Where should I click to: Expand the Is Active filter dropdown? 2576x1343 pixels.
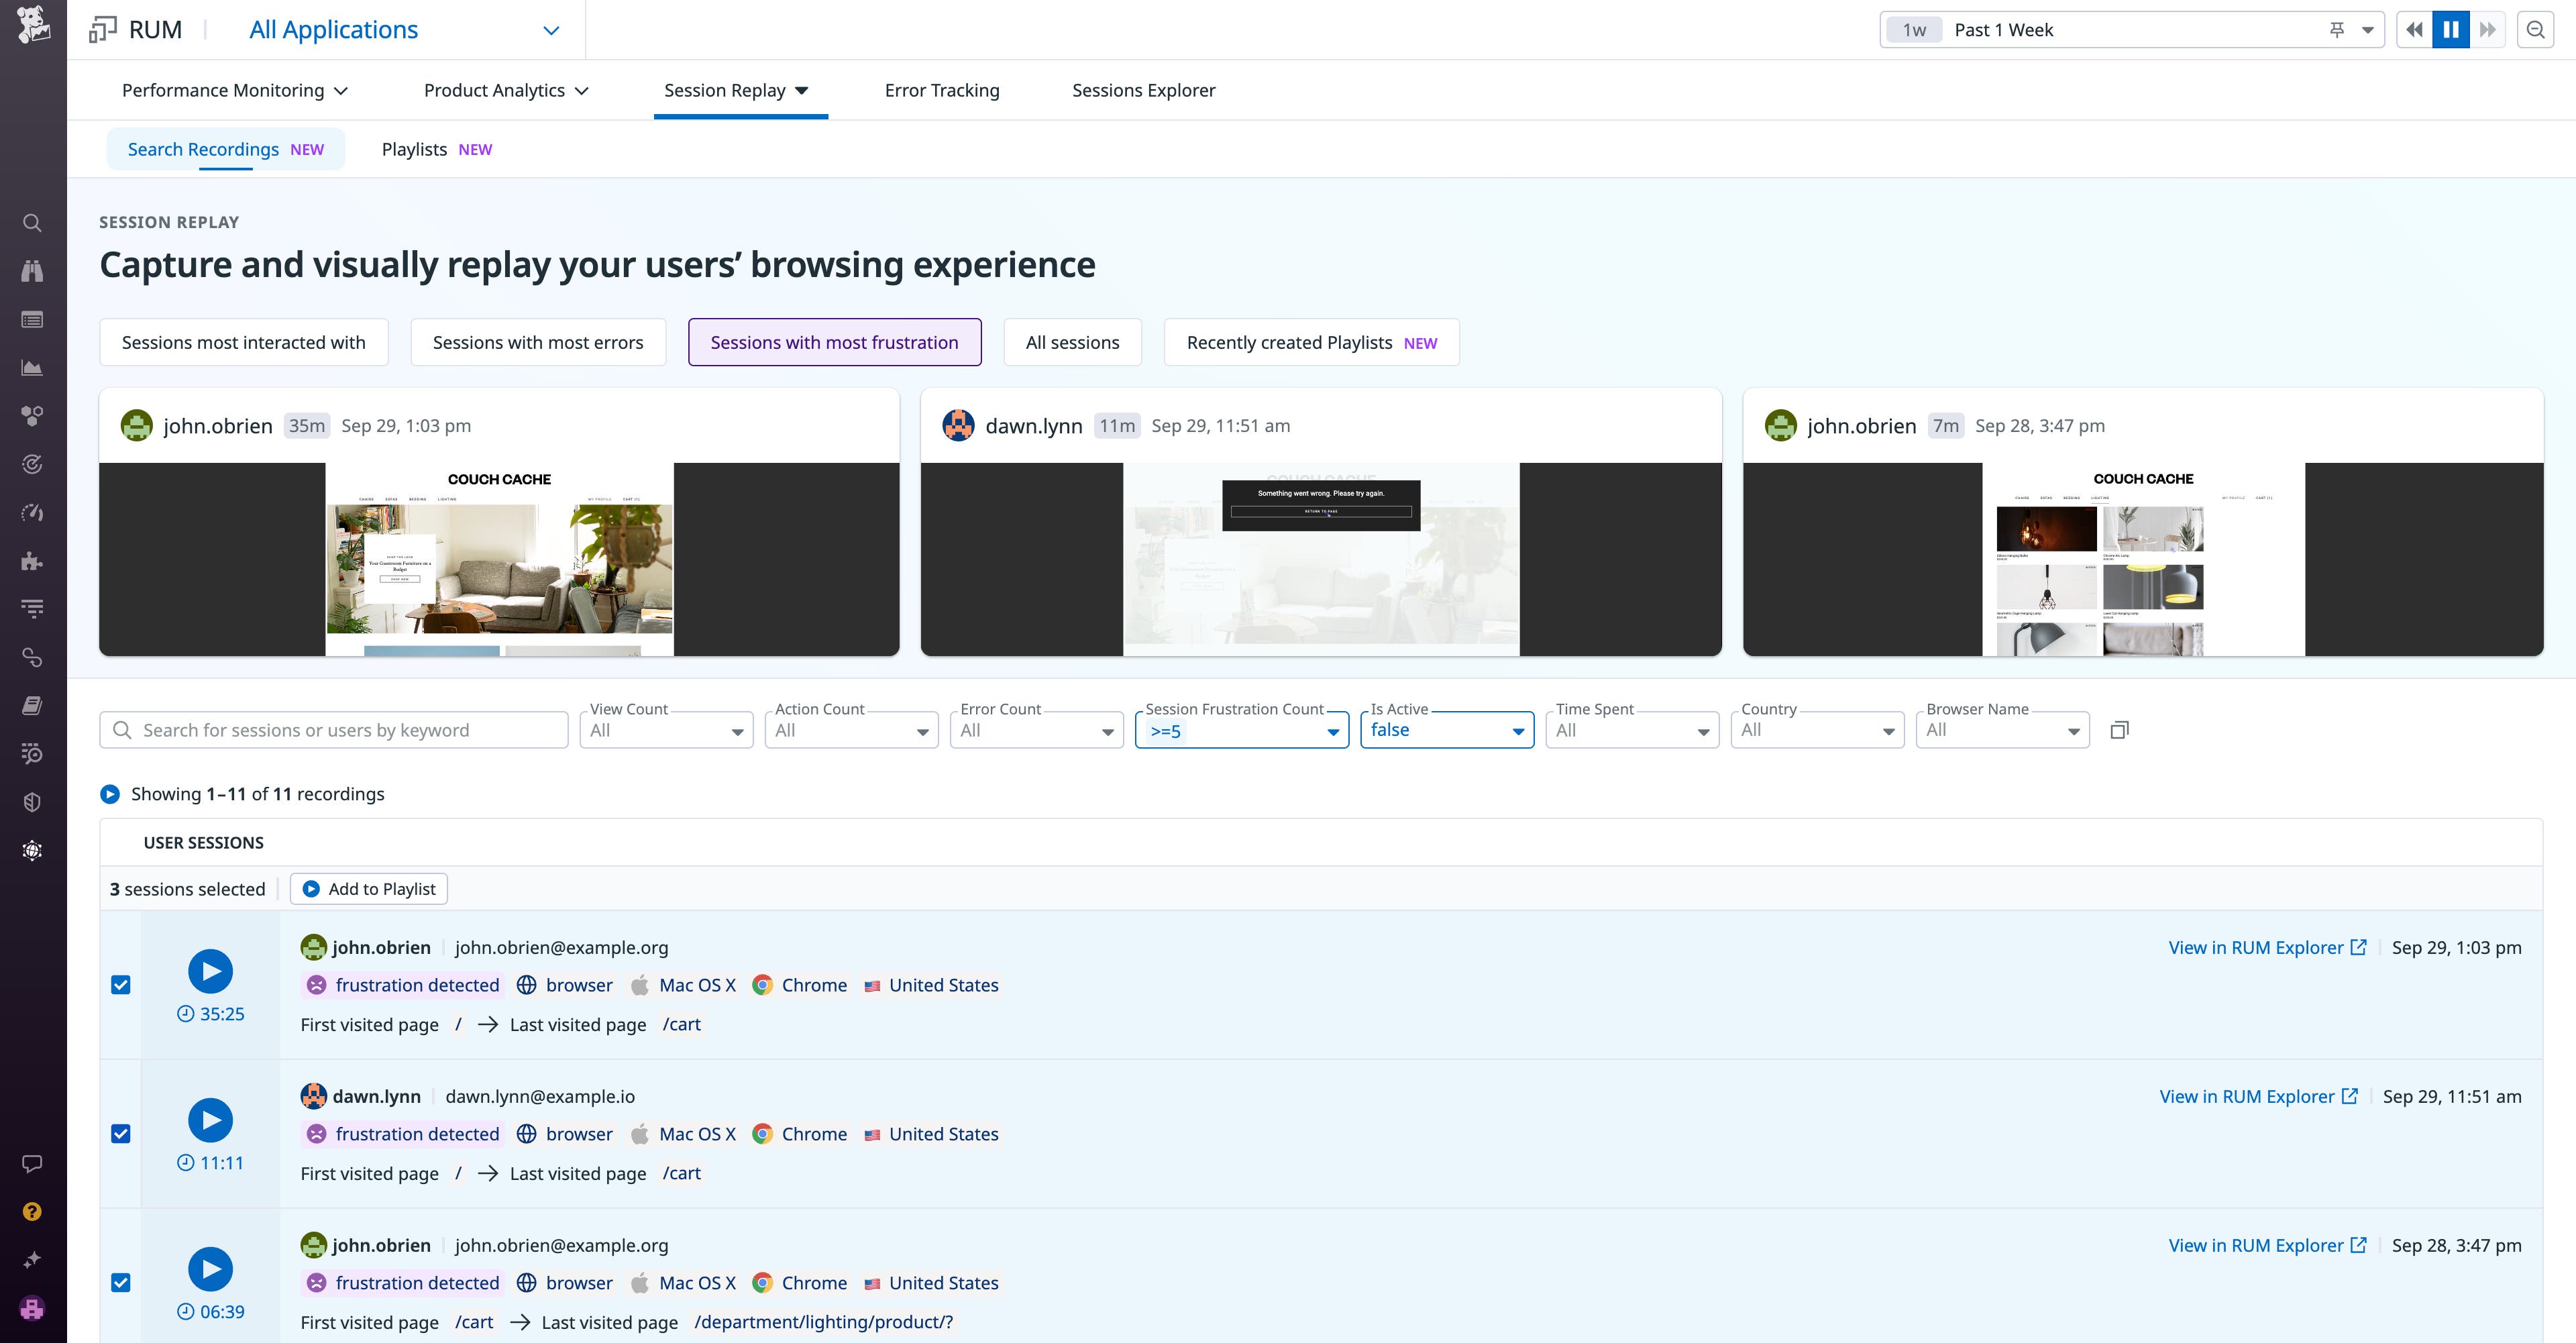1446,729
